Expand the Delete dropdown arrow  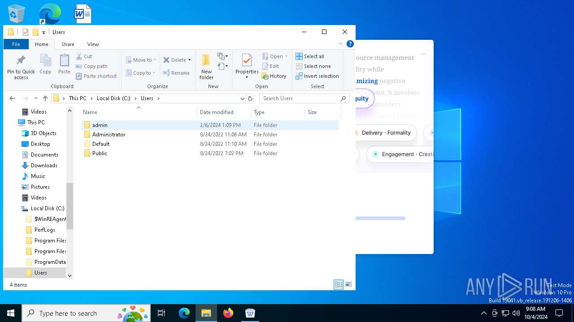click(189, 60)
